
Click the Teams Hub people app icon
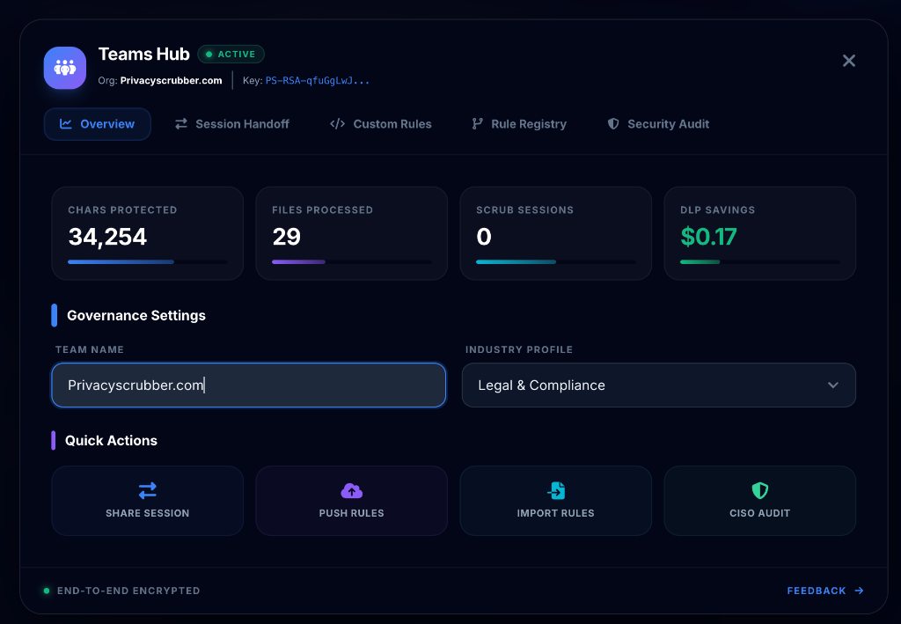click(x=65, y=68)
